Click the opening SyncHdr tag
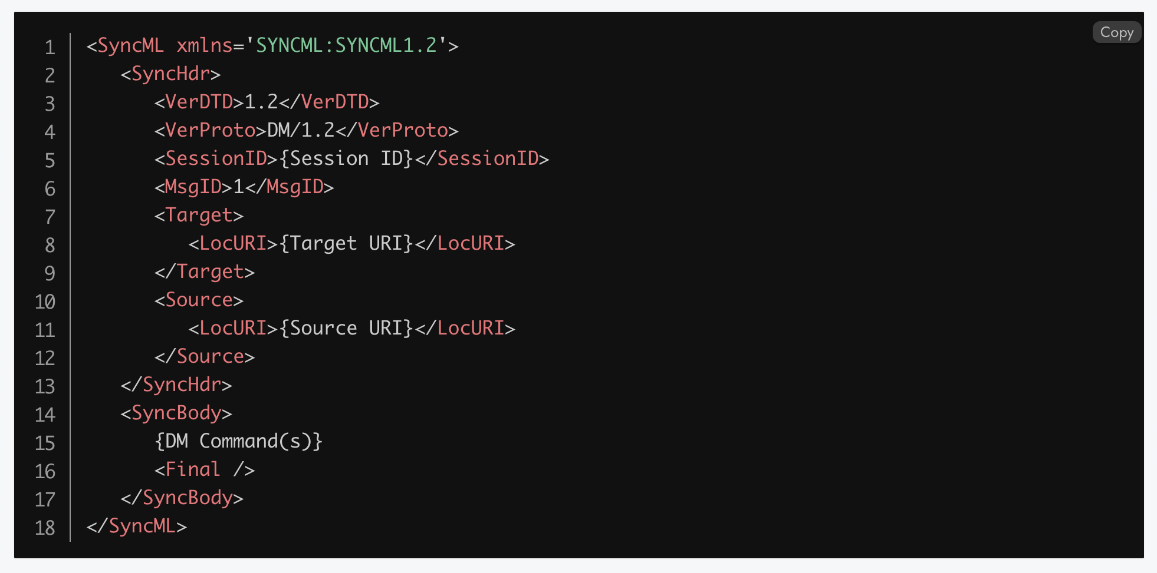 (170, 74)
